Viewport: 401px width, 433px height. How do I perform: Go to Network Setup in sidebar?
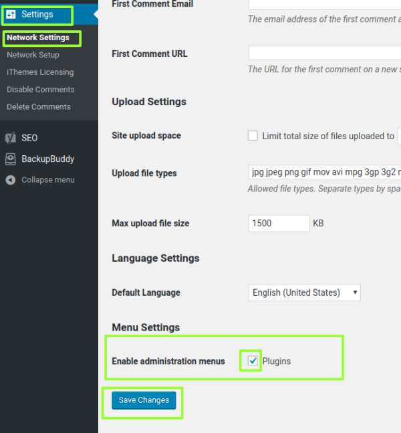pos(33,55)
